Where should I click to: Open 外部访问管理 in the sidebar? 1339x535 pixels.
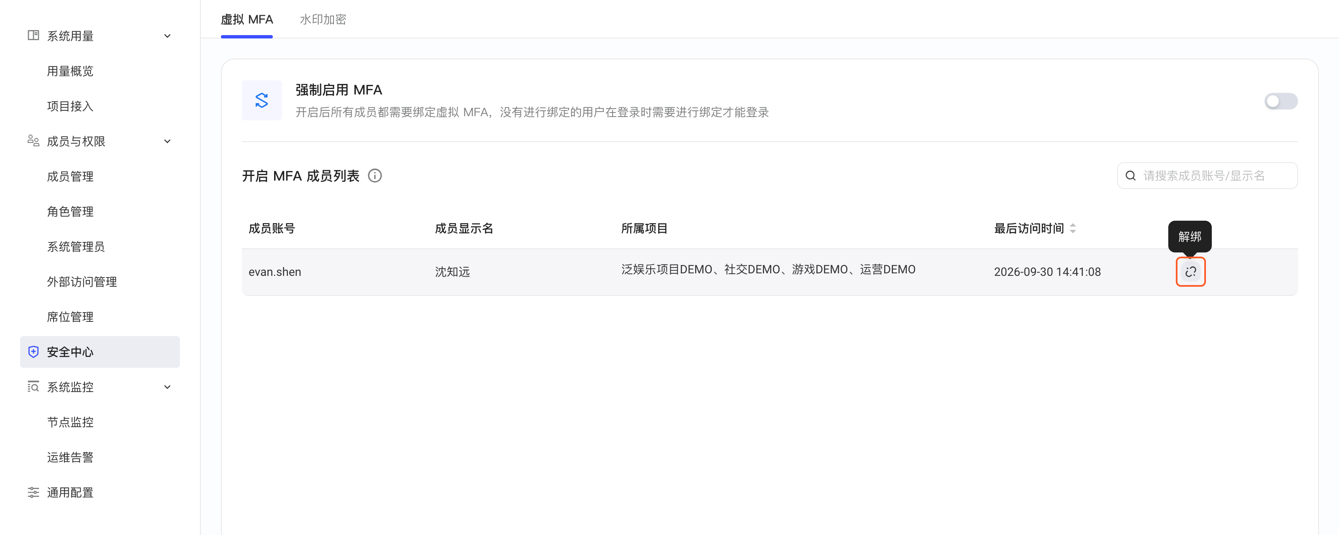[x=82, y=282]
